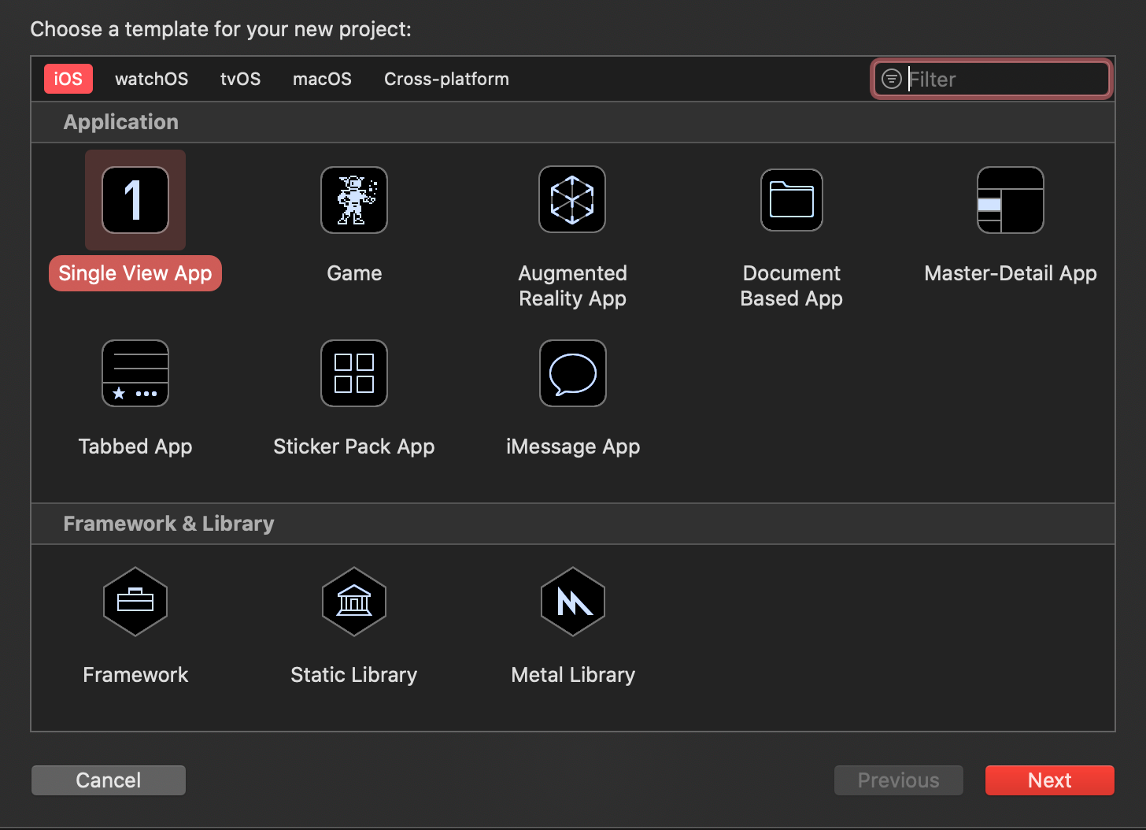Screen dimensions: 1146x830
Task: Show macOS project templates
Action: coord(323,79)
